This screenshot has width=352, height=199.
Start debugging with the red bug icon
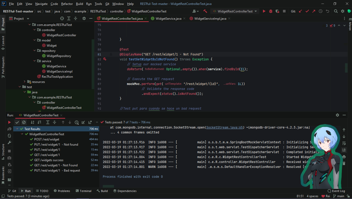(271, 11)
